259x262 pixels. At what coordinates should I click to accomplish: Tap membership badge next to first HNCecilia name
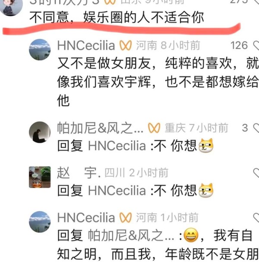[126, 45]
